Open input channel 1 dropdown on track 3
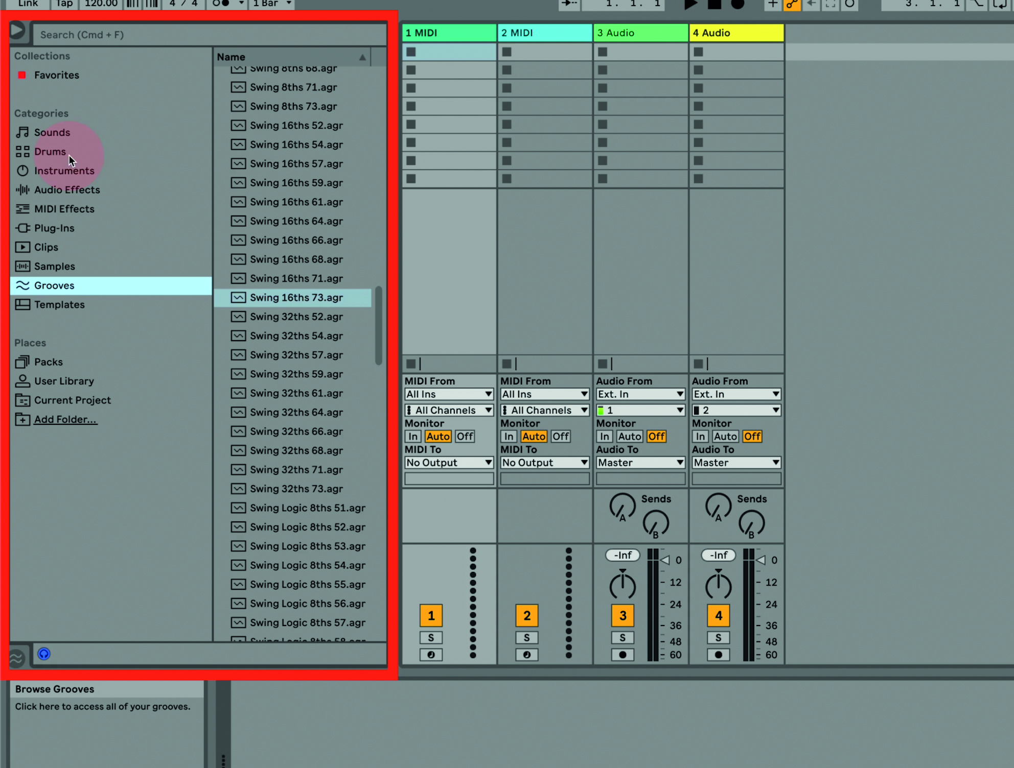Image resolution: width=1014 pixels, height=768 pixels. [641, 410]
